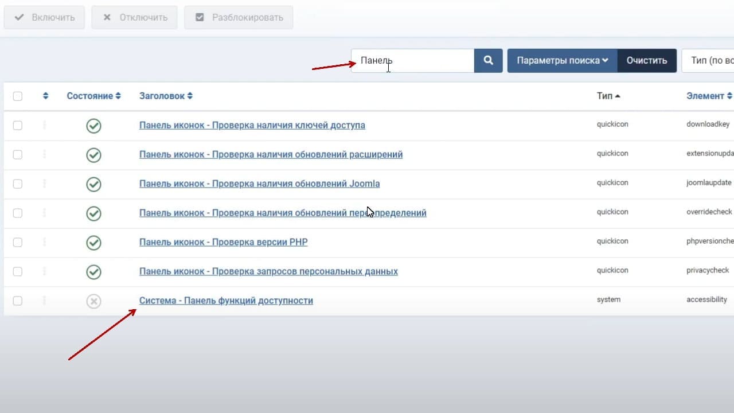Enable the disabled accessibility panel plugin status icon
734x413 pixels.
(x=93, y=301)
